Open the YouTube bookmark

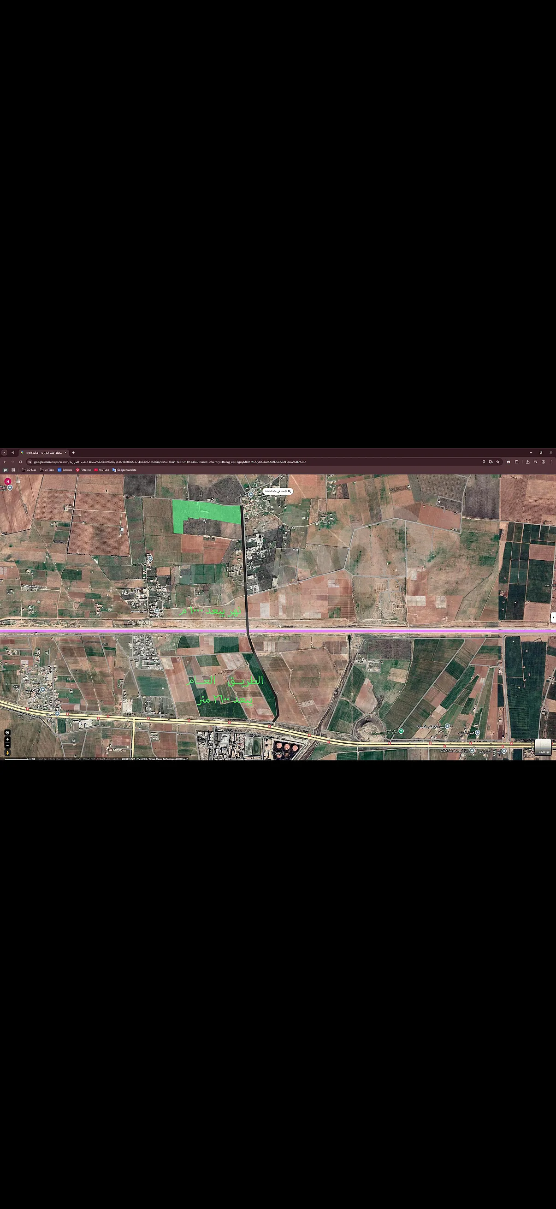click(x=101, y=470)
